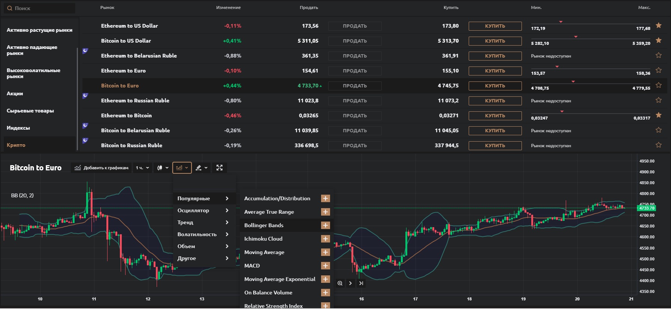Jump to latest candle with skip-to-end icon
The image size is (671, 309).
pos(361,283)
